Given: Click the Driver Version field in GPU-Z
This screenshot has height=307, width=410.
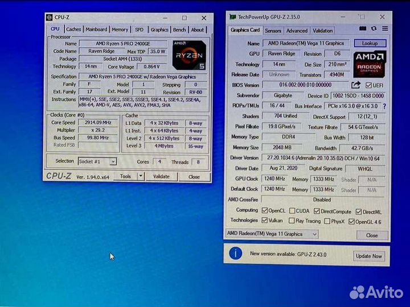Looking at the screenshot, I should (x=323, y=158).
